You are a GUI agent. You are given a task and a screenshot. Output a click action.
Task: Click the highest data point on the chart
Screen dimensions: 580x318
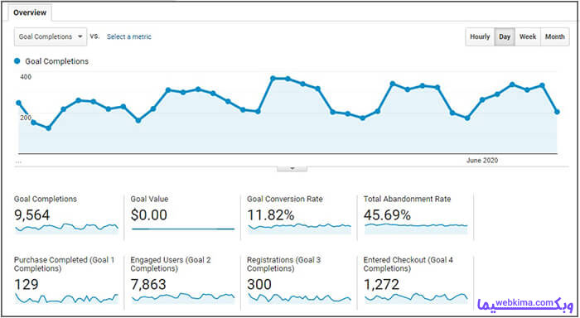pyautogui.click(x=273, y=79)
